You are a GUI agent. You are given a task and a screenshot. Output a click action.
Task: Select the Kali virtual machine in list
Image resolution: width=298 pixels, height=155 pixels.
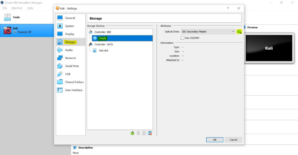(27, 30)
